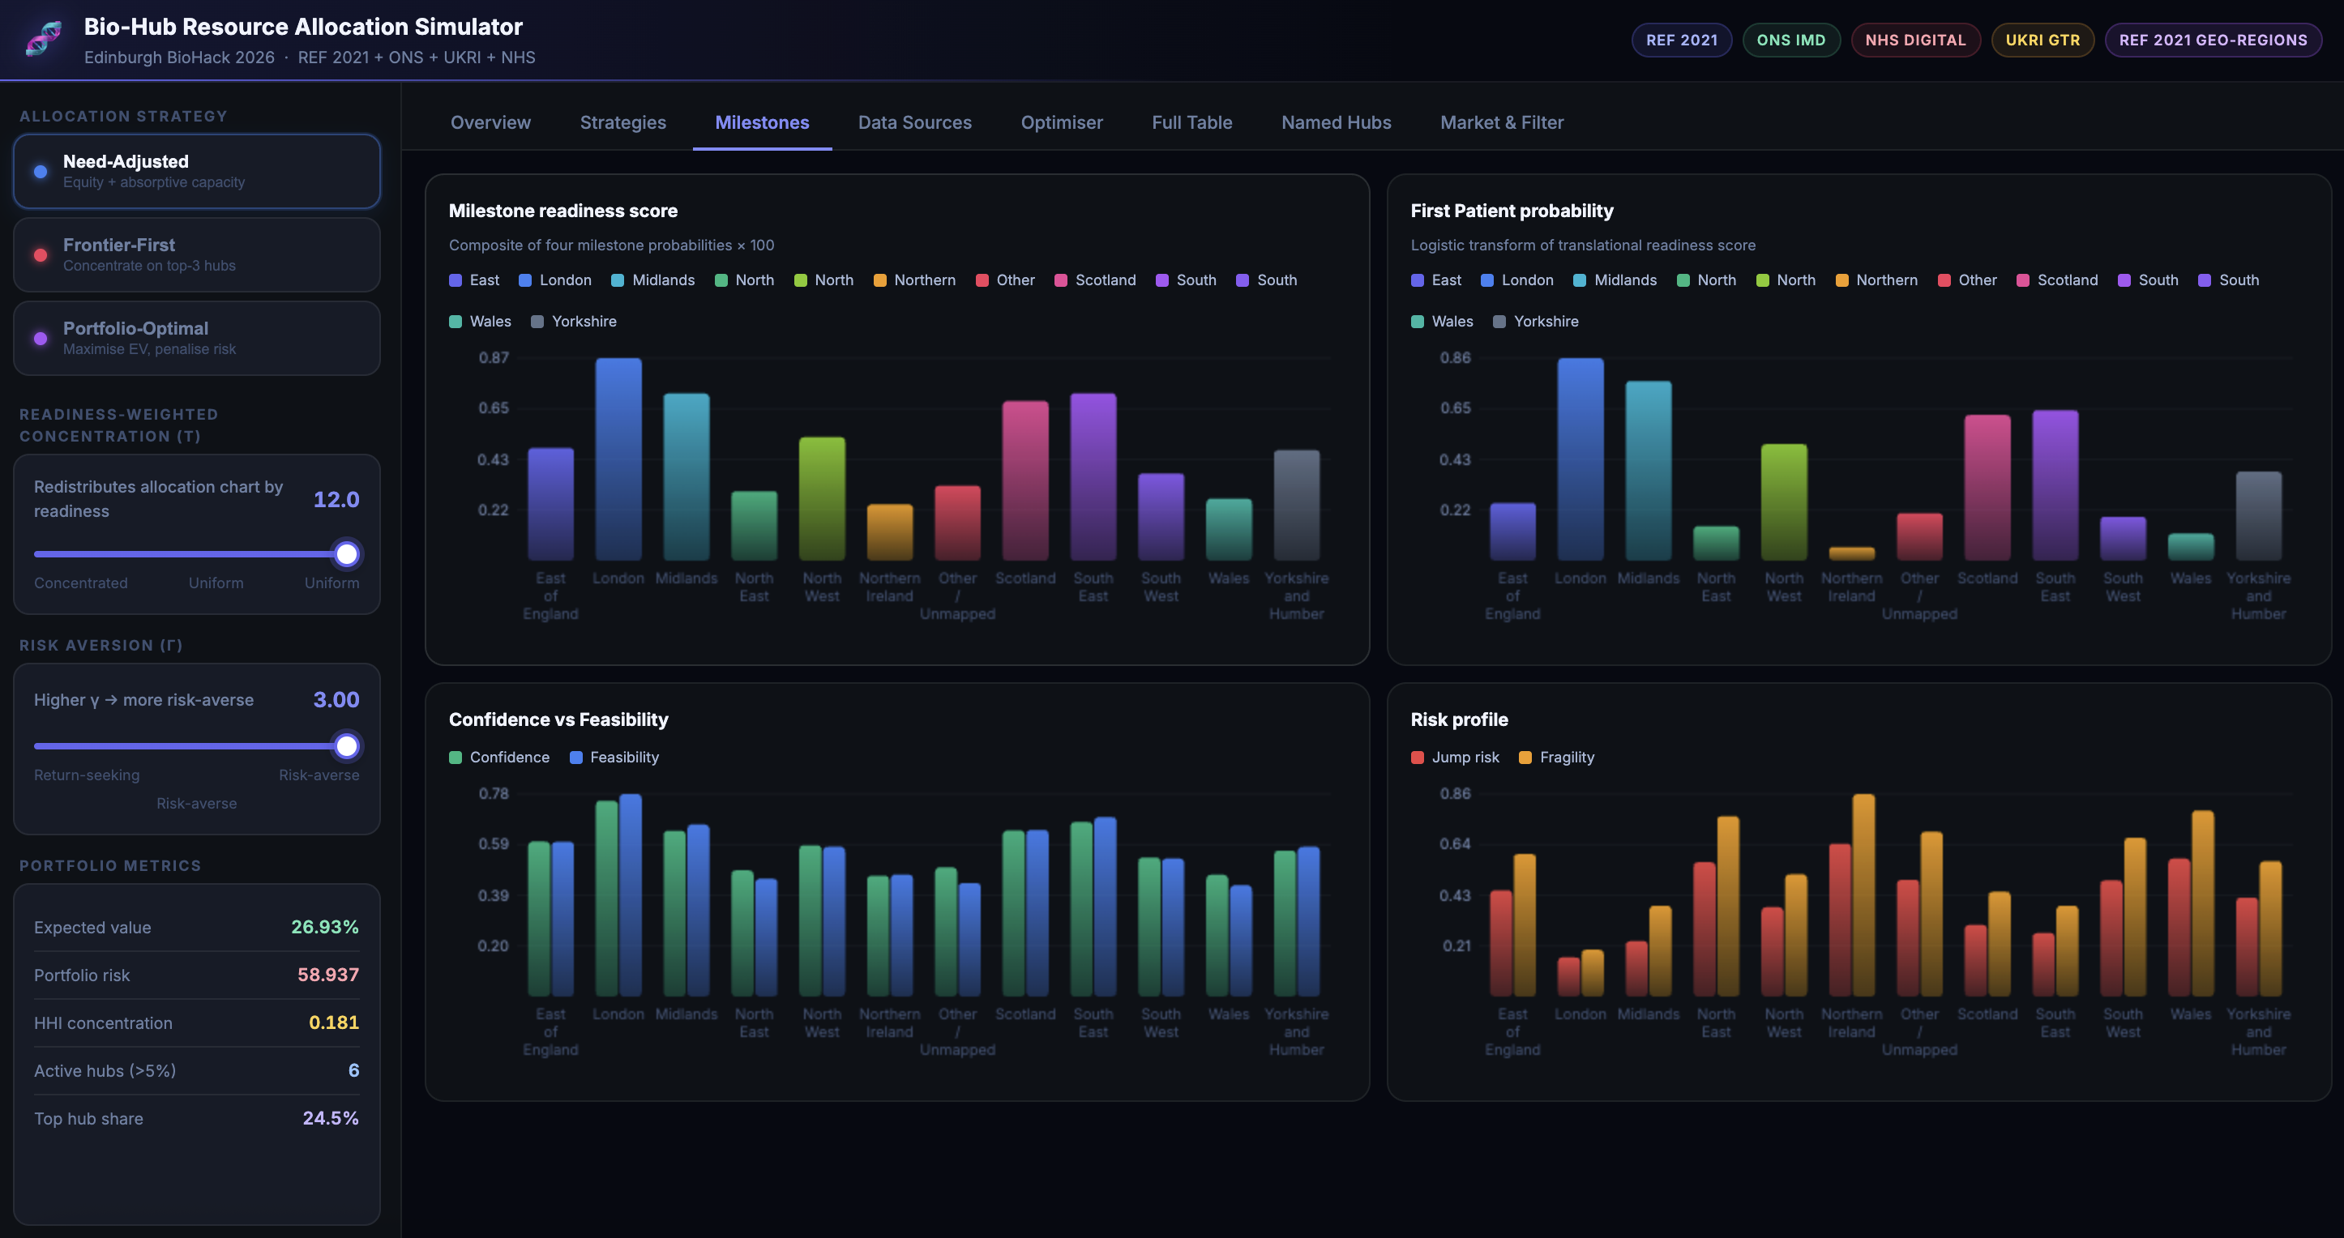Click the risk aversion slider handle
The height and width of the screenshot is (1238, 2344).
click(x=347, y=746)
